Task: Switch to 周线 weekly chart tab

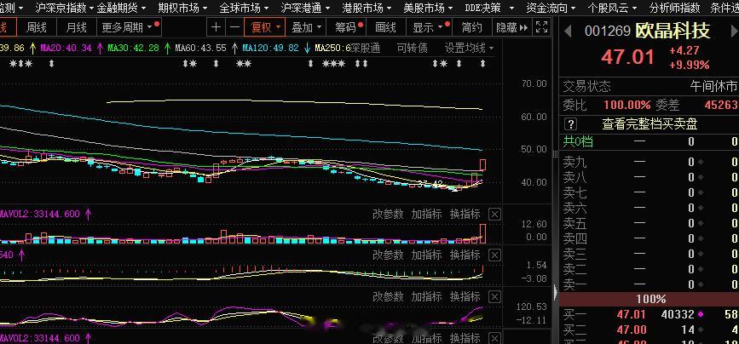Action: click(37, 28)
